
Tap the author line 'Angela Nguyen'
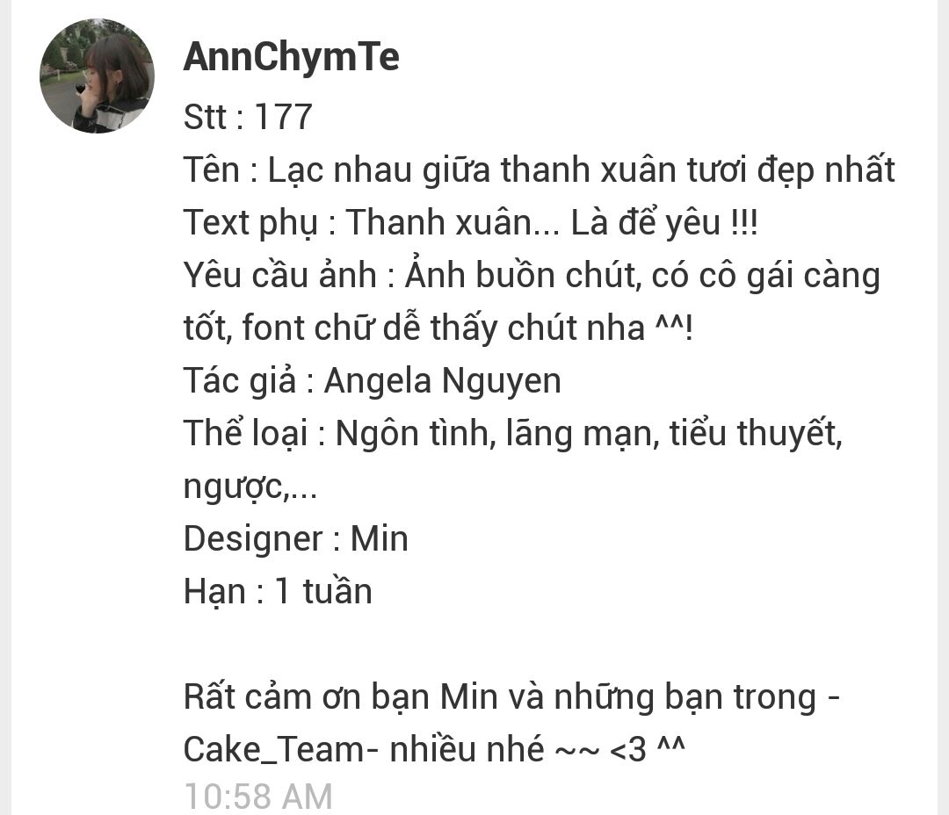tap(373, 381)
